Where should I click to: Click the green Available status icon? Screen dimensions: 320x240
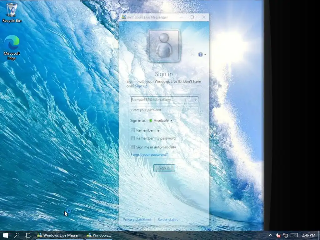(151, 121)
